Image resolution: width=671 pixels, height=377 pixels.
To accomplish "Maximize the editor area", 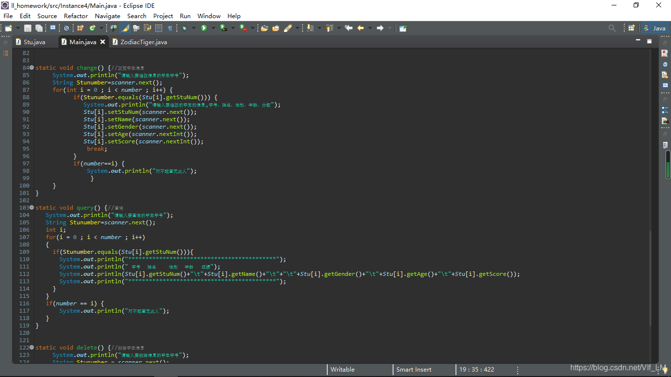I will click(x=649, y=41).
